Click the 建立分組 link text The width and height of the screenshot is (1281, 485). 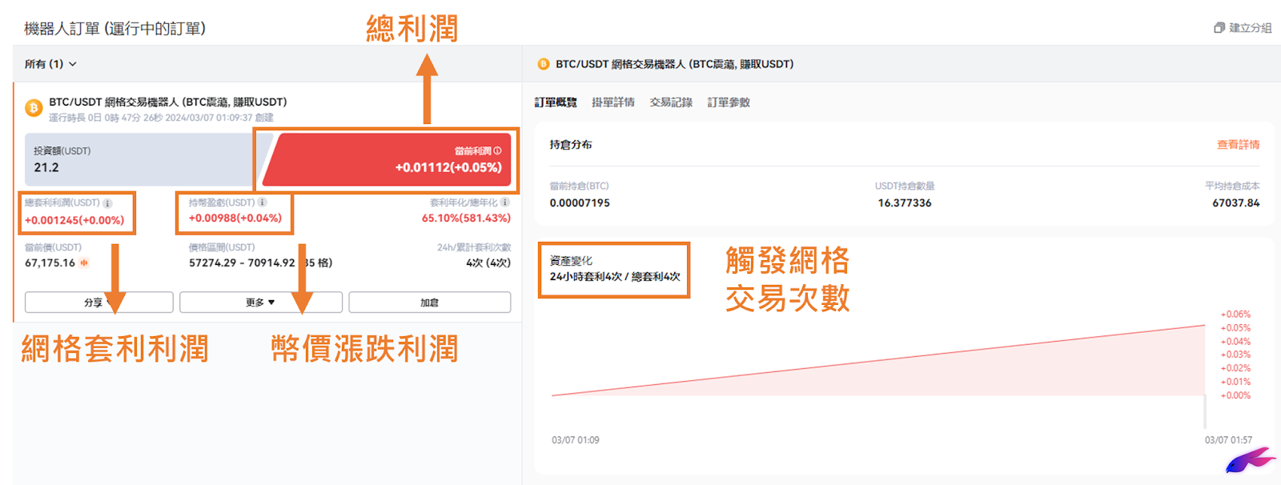click(x=1251, y=28)
